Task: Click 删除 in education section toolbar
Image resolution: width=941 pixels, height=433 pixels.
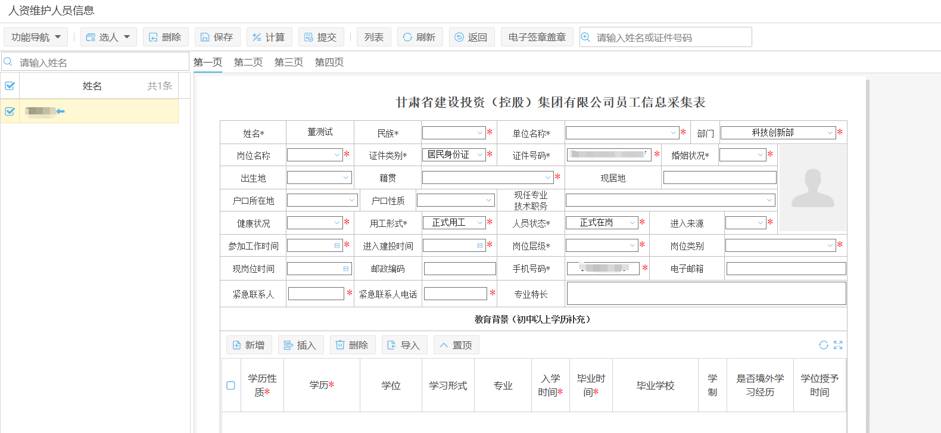Action: [x=353, y=345]
